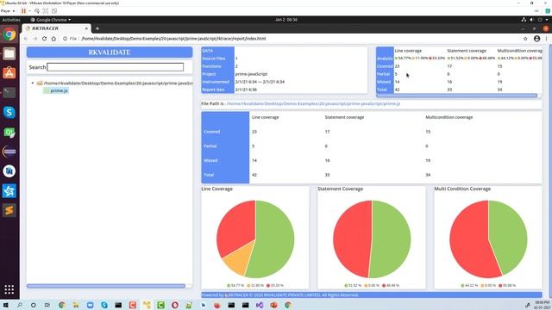The image size is (552, 310).
Task: Open the clock and calendar in top bar
Action: (x=285, y=20)
